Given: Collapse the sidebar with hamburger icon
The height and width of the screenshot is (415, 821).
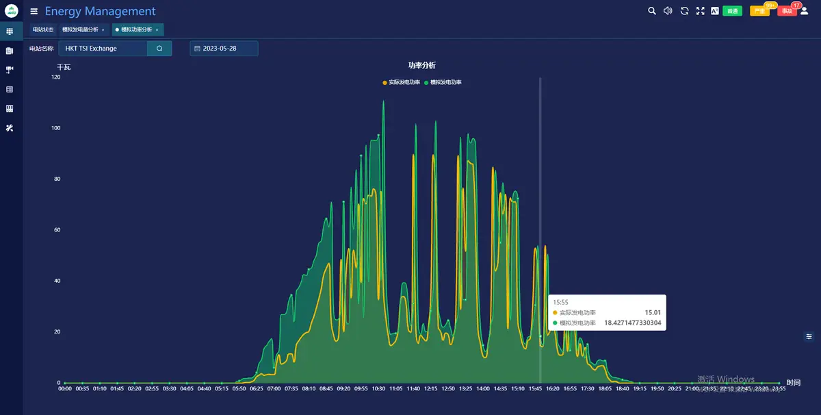Looking at the screenshot, I should 34,12.
